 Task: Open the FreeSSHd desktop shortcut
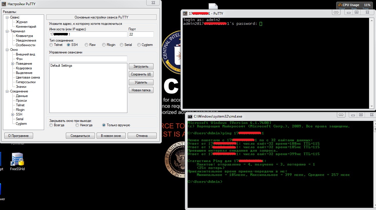point(17,160)
